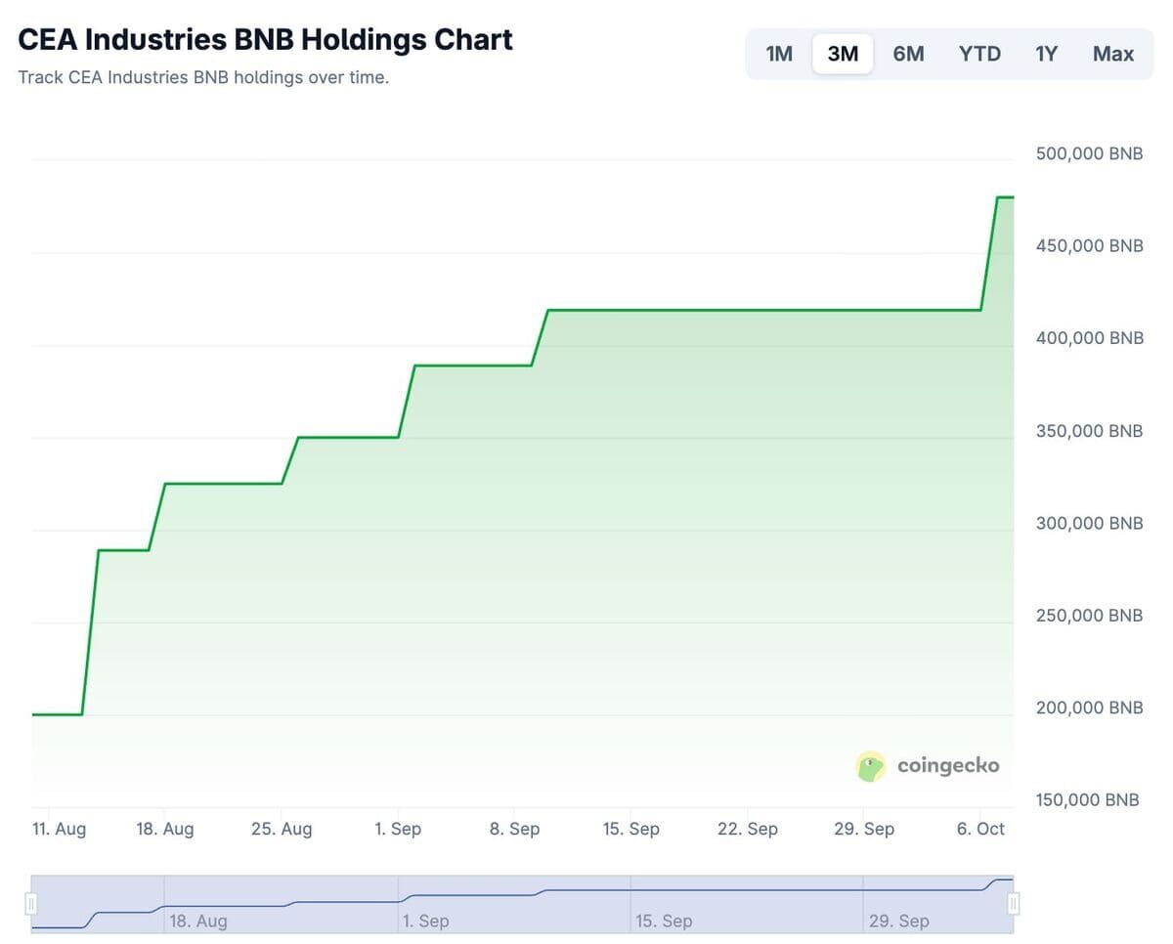Select the 1M time range
The height and width of the screenshot is (944, 1173).
pyautogui.click(x=779, y=54)
